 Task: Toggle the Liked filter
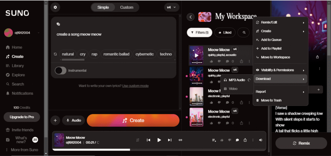[x=225, y=33]
